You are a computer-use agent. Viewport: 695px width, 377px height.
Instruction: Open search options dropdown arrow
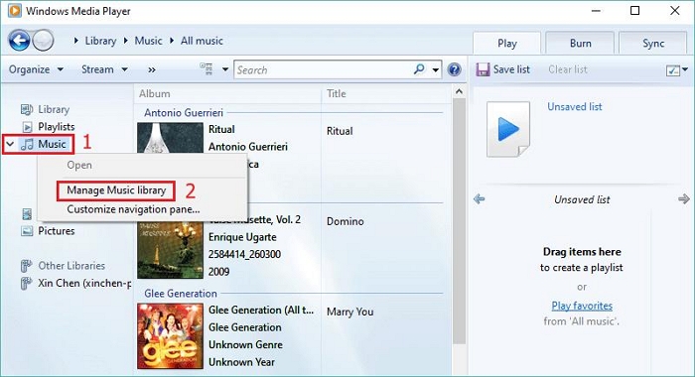coord(436,70)
